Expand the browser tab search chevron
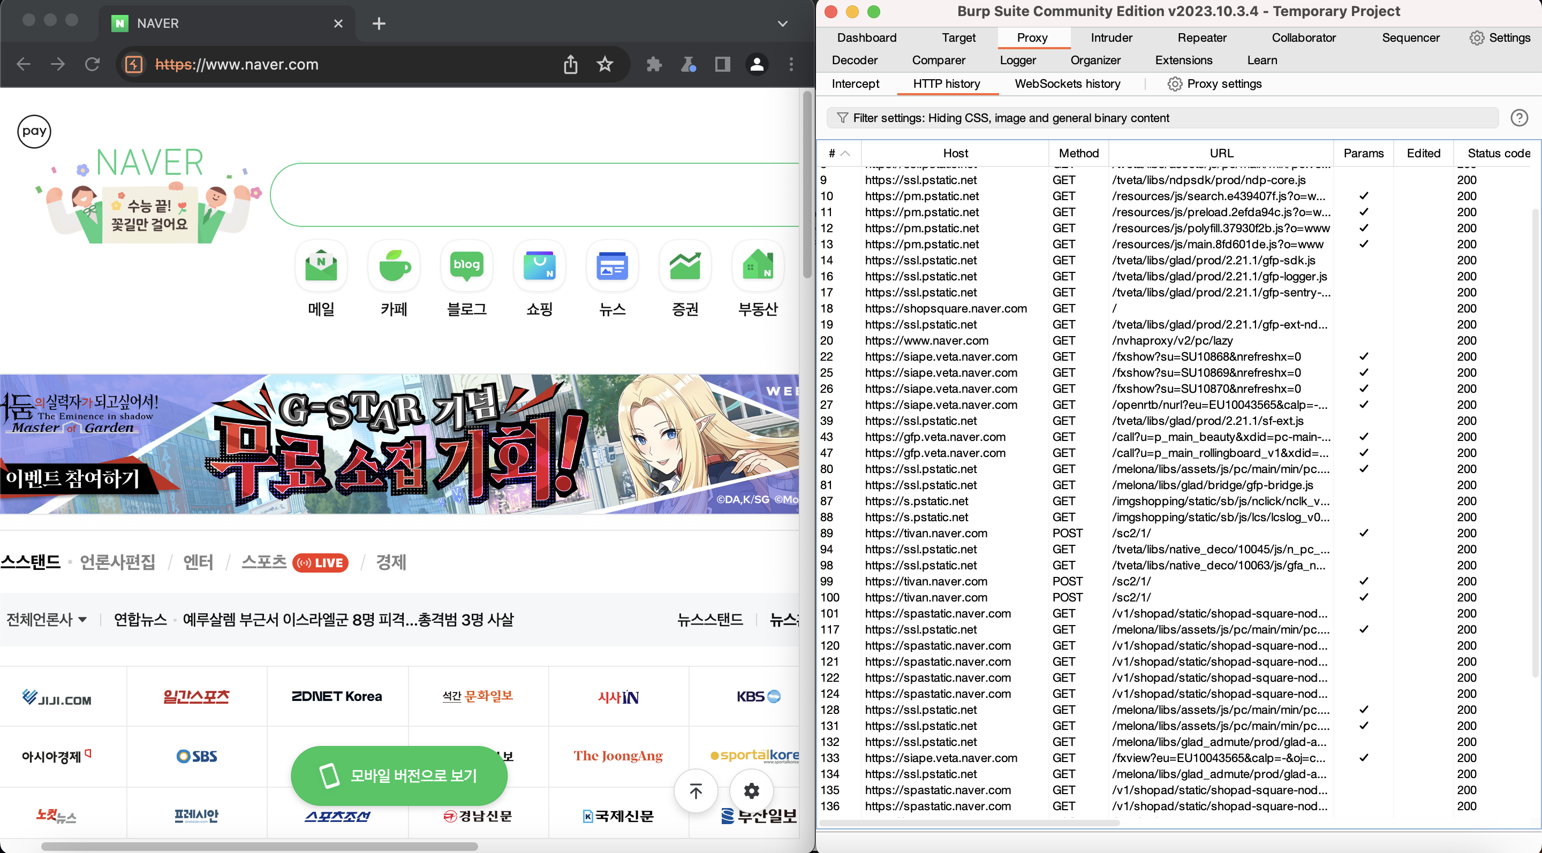Image resolution: width=1542 pixels, height=853 pixels. (x=782, y=24)
